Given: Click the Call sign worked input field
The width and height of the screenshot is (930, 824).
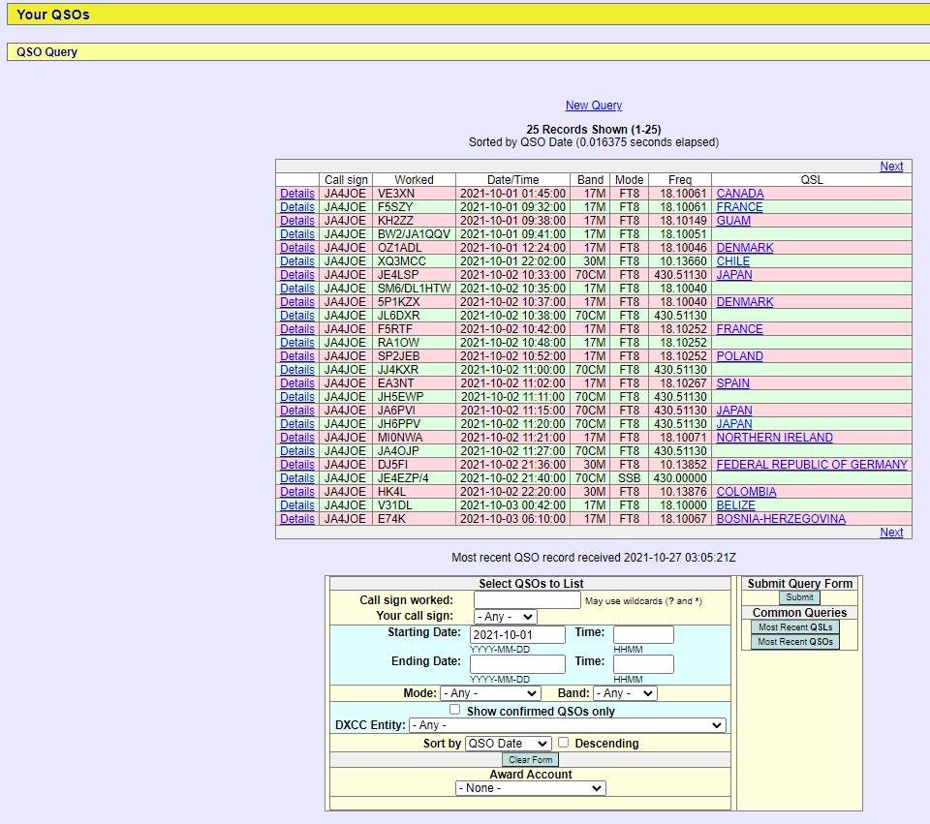Looking at the screenshot, I should [x=525, y=600].
